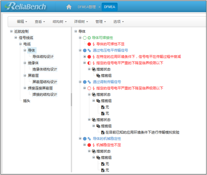207x175 pixels.
Task: Click green circle status icon of 导体可焊接性
Action: coord(85,38)
